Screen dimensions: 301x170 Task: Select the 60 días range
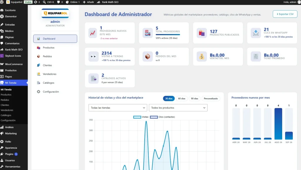182,98
